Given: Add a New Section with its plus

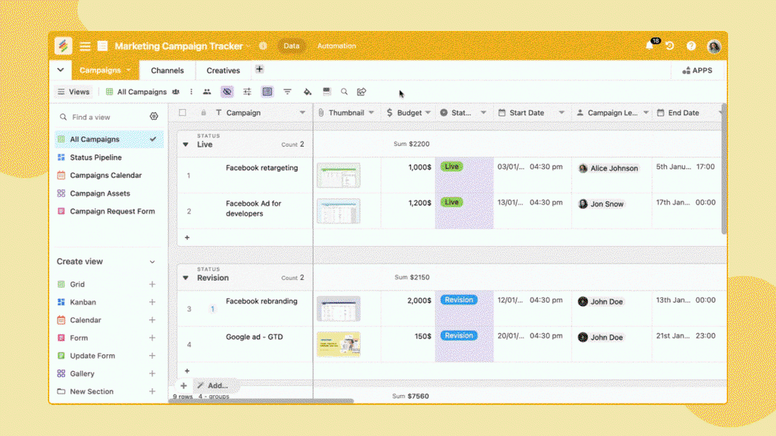Looking at the screenshot, I should (152, 391).
